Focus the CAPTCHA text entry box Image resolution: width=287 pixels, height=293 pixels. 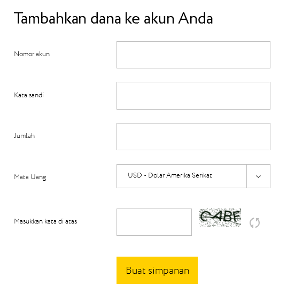[x=154, y=222]
